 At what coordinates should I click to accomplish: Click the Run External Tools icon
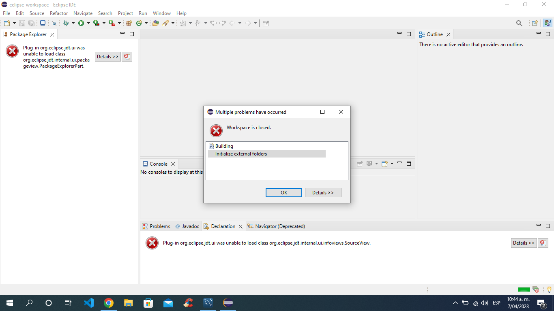click(x=112, y=23)
